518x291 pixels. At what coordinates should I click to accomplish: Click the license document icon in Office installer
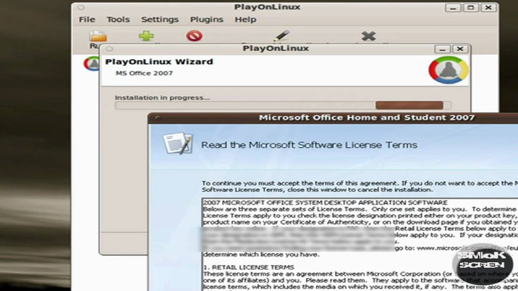coord(177,143)
